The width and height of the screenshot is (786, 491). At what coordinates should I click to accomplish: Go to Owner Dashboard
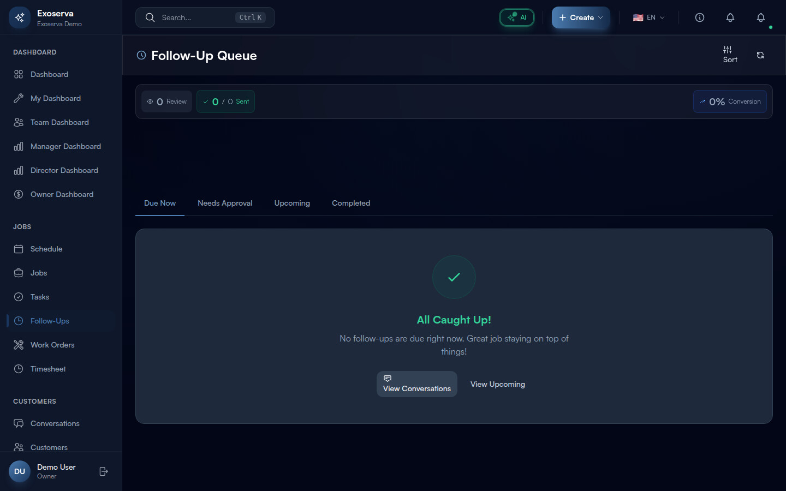pos(62,194)
